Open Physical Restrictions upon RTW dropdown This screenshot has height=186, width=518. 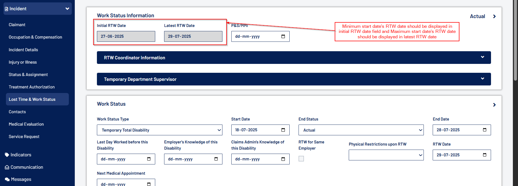(x=386, y=155)
